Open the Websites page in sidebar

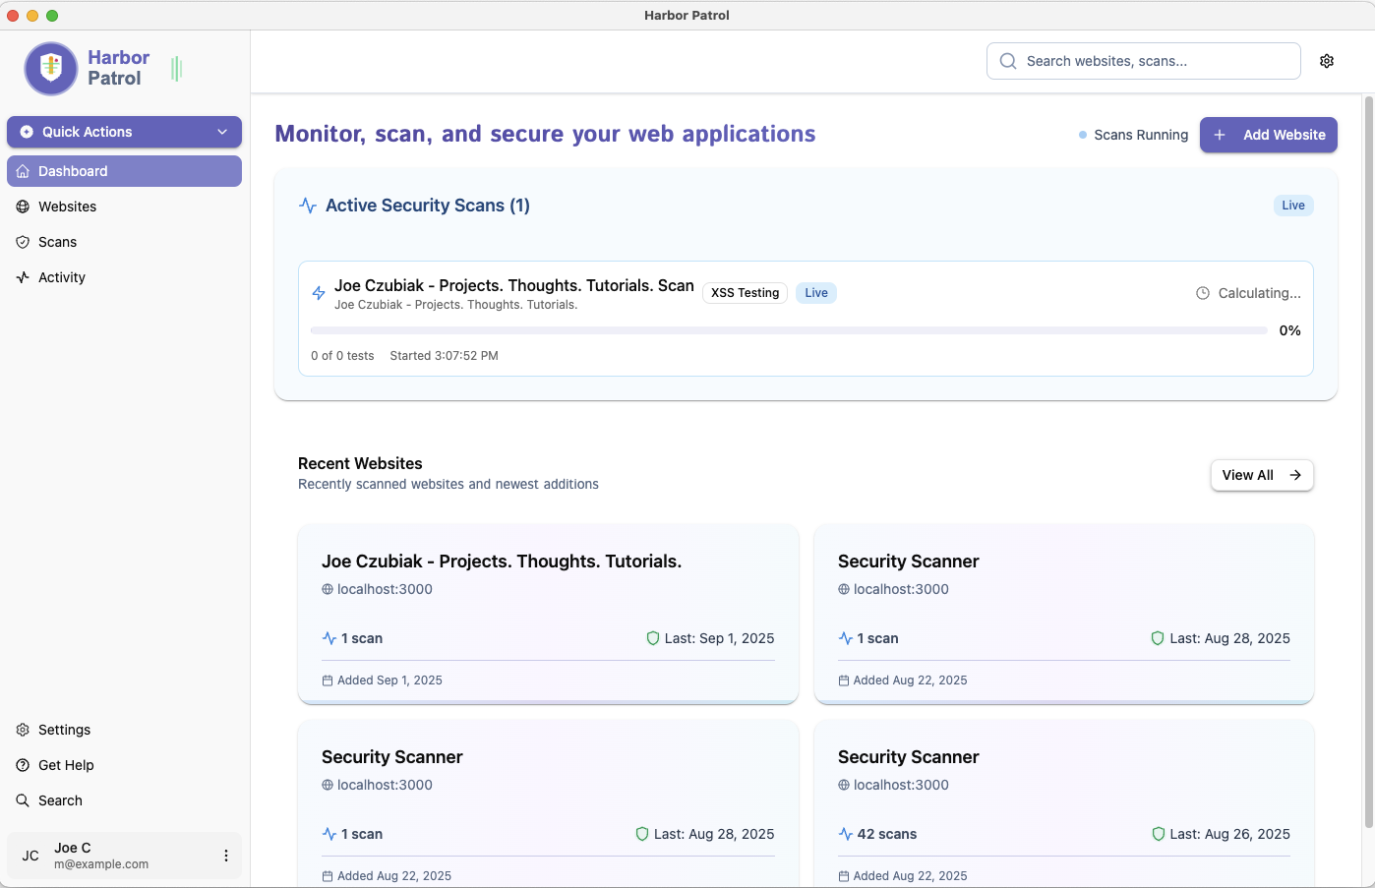67,207
